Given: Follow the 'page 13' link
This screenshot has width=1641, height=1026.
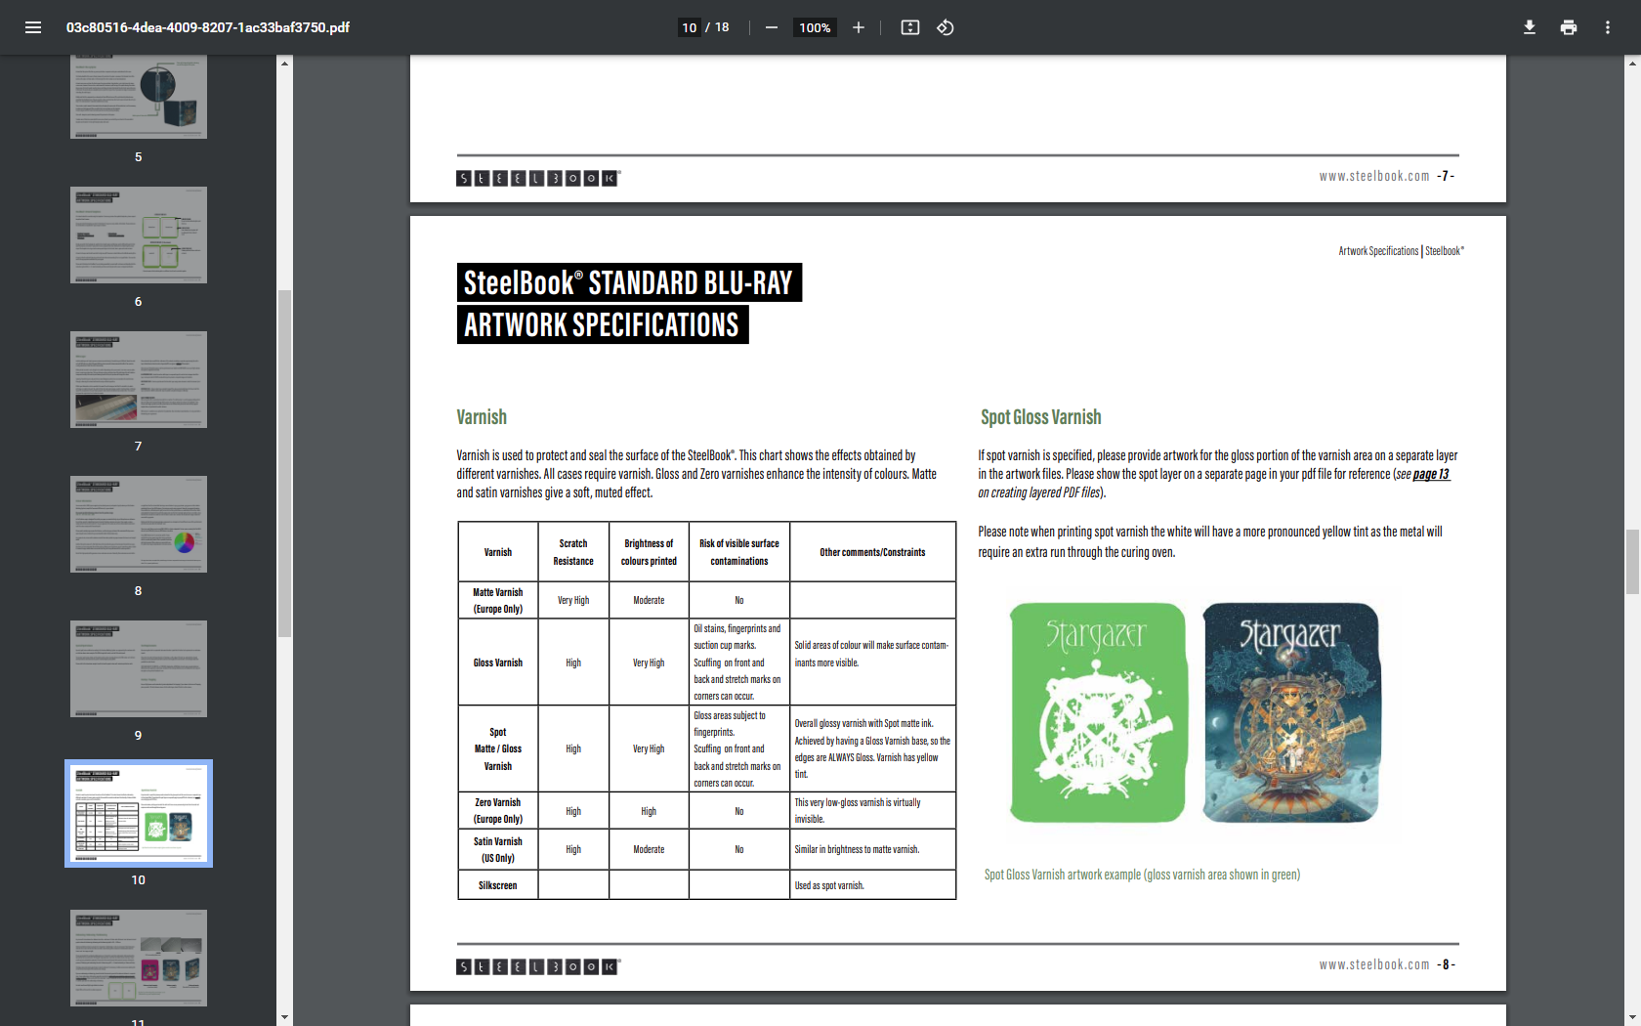Looking at the screenshot, I should [1431, 474].
